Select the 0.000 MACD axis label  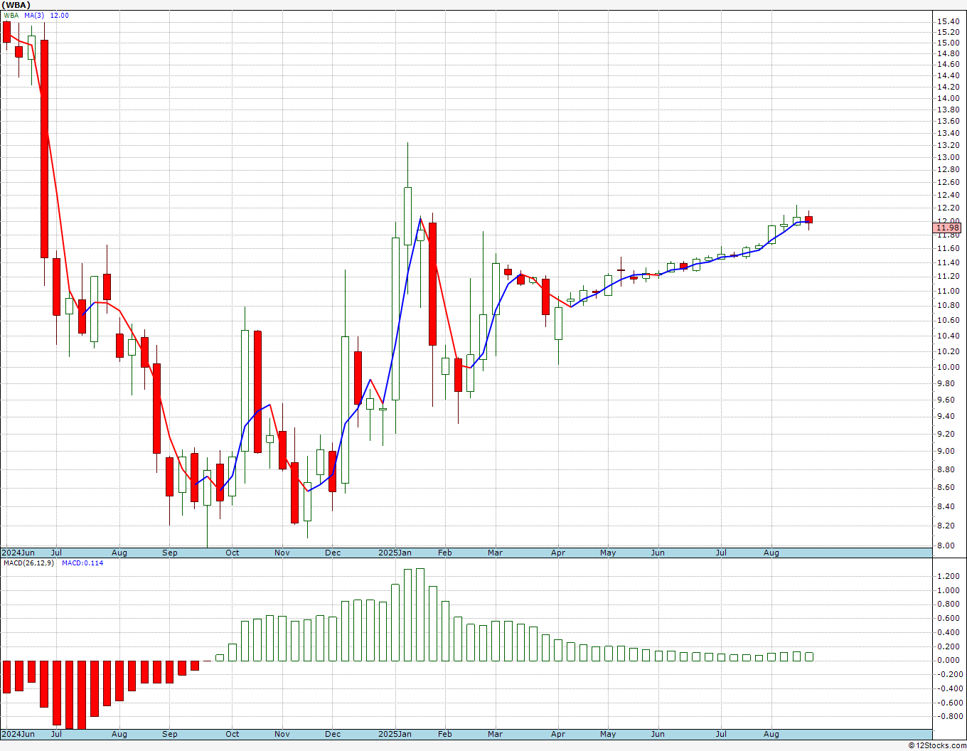pyautogui.click(x=949, y=660)
